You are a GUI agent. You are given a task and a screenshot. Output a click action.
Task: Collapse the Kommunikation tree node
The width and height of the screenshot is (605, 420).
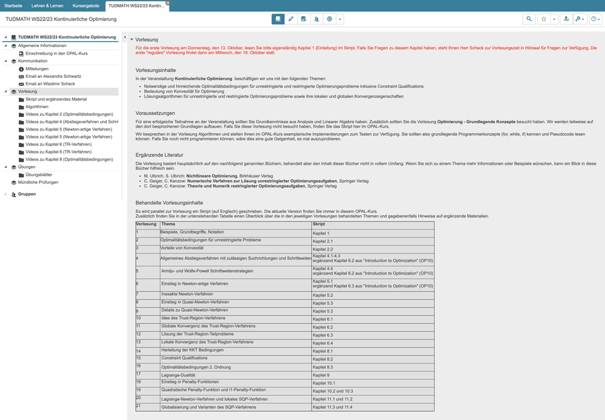point(6,61)
